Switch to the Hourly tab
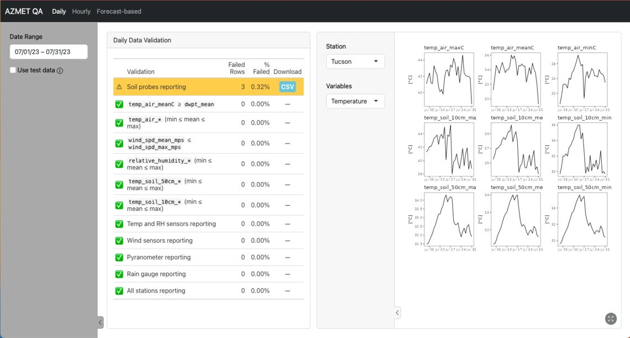Image resolution: width=630 pixels, height=338 pixels. (x=81, y=11)
